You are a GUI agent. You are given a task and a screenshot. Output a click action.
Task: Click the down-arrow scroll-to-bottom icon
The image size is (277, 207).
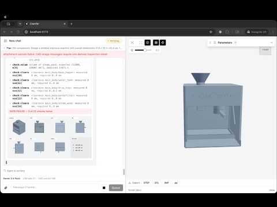point(6,163)
